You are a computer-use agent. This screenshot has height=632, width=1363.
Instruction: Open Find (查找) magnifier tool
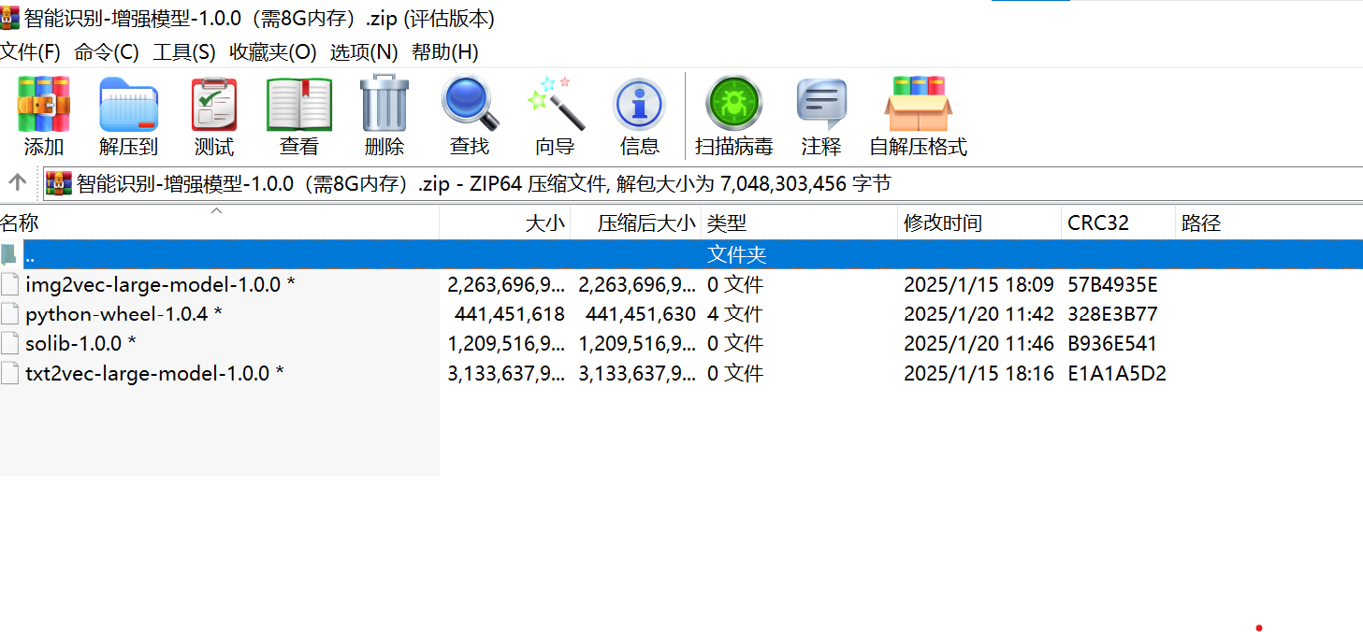pyautogui.click(x=470, y=116)
